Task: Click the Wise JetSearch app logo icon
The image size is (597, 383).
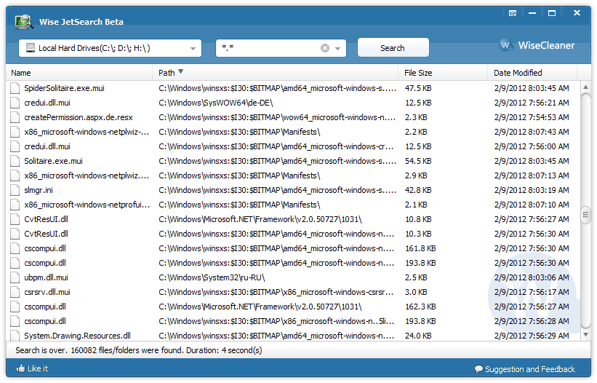Action: [x=24, y=22]
